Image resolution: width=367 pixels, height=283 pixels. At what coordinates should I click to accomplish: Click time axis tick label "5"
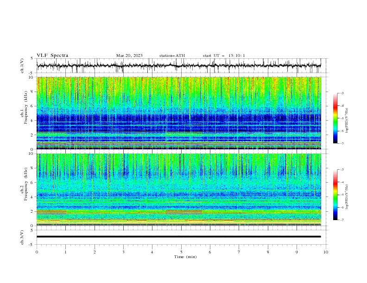coord(181,252)
